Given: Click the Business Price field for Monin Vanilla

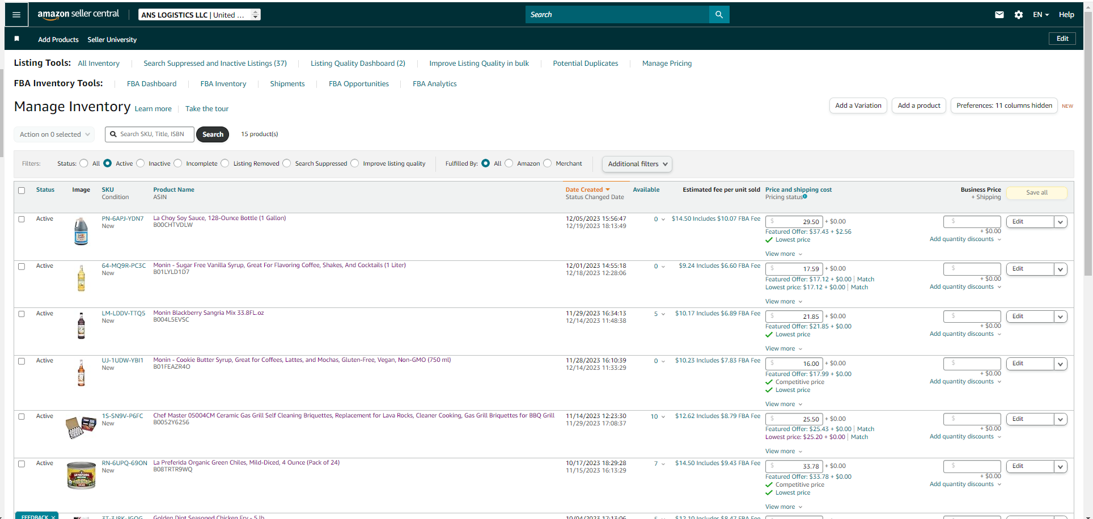Looking at the screenshot, I should pos(972,269).
